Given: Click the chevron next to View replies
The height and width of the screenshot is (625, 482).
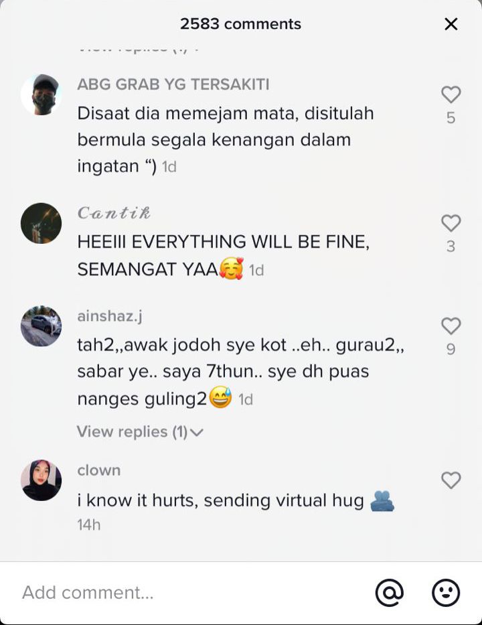Looking at the screenshot, I should point(197,432).
